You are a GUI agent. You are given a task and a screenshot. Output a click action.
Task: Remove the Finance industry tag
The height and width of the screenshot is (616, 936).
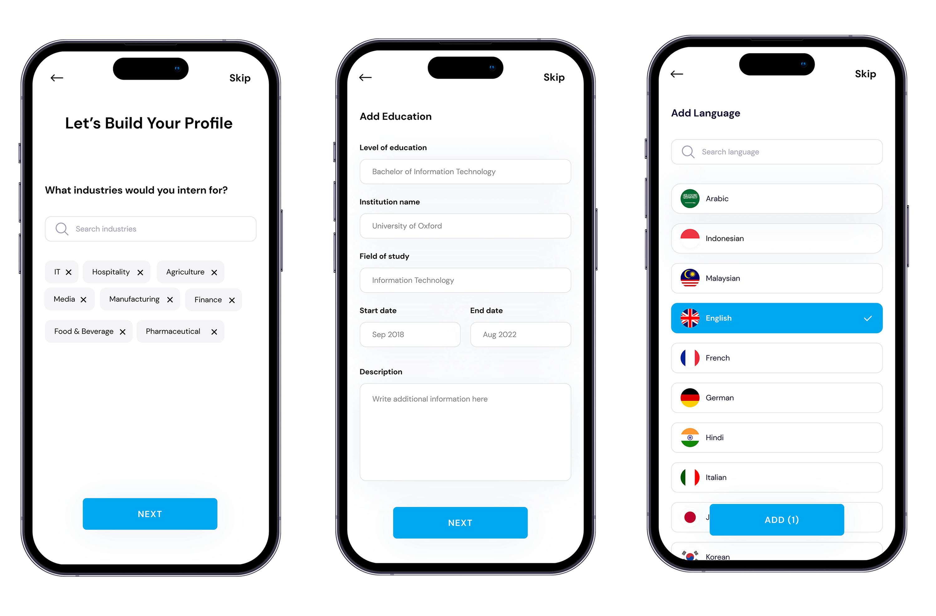click(x=232, y=299)
